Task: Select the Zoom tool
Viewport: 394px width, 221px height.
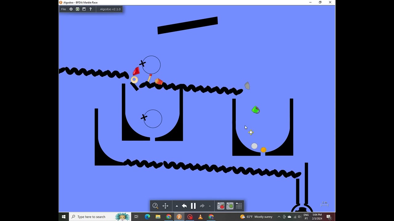Action: [x=155, y=206]
